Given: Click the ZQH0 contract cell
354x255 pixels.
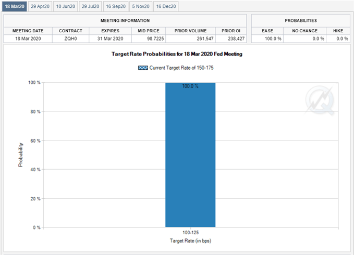Looking at the screenshot, I should [70, 39].
